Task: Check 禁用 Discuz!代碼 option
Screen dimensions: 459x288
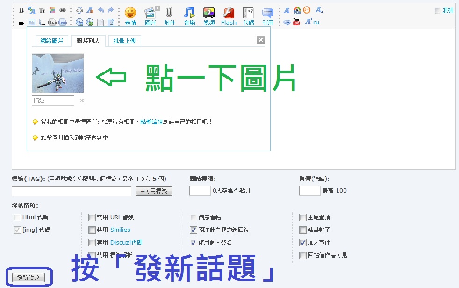Action: (92, 243)
